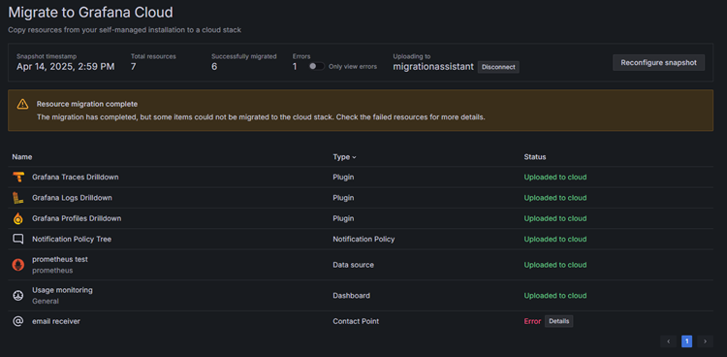Click the Plugin type cell for Grafana Logs Drilldown

(343, 198)
